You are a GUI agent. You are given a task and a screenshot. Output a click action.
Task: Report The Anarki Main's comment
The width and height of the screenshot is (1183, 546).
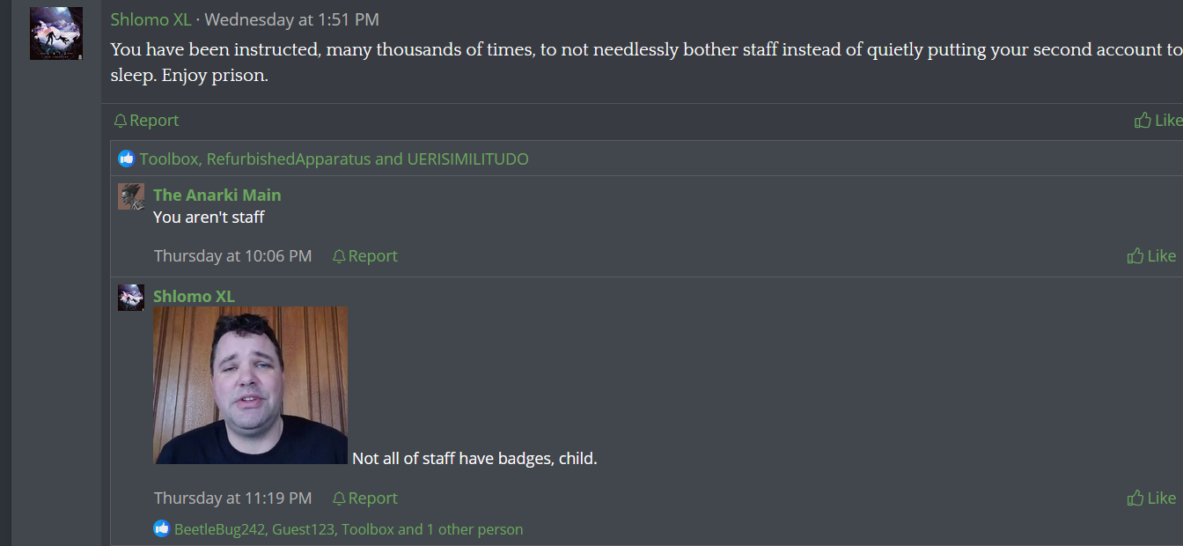[365, 256]
